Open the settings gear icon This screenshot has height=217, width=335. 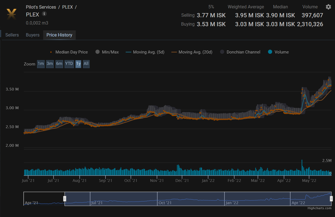(328, 7)
